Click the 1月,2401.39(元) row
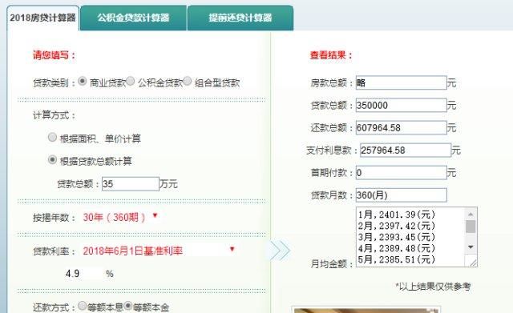 396,215
